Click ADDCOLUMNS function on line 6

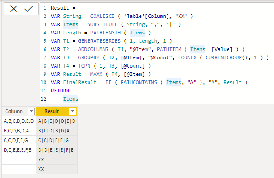(93, 49)
